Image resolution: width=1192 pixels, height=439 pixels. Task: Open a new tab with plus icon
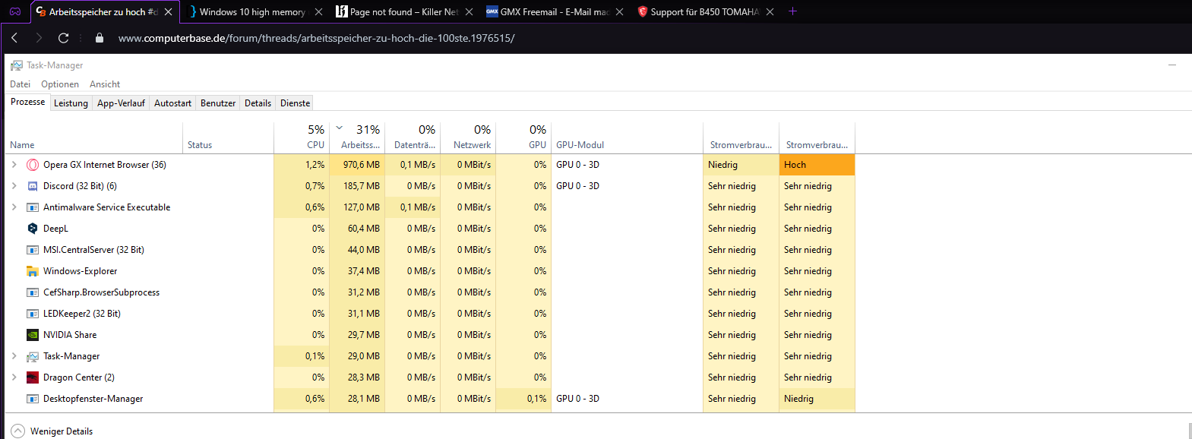coord(792,11)
